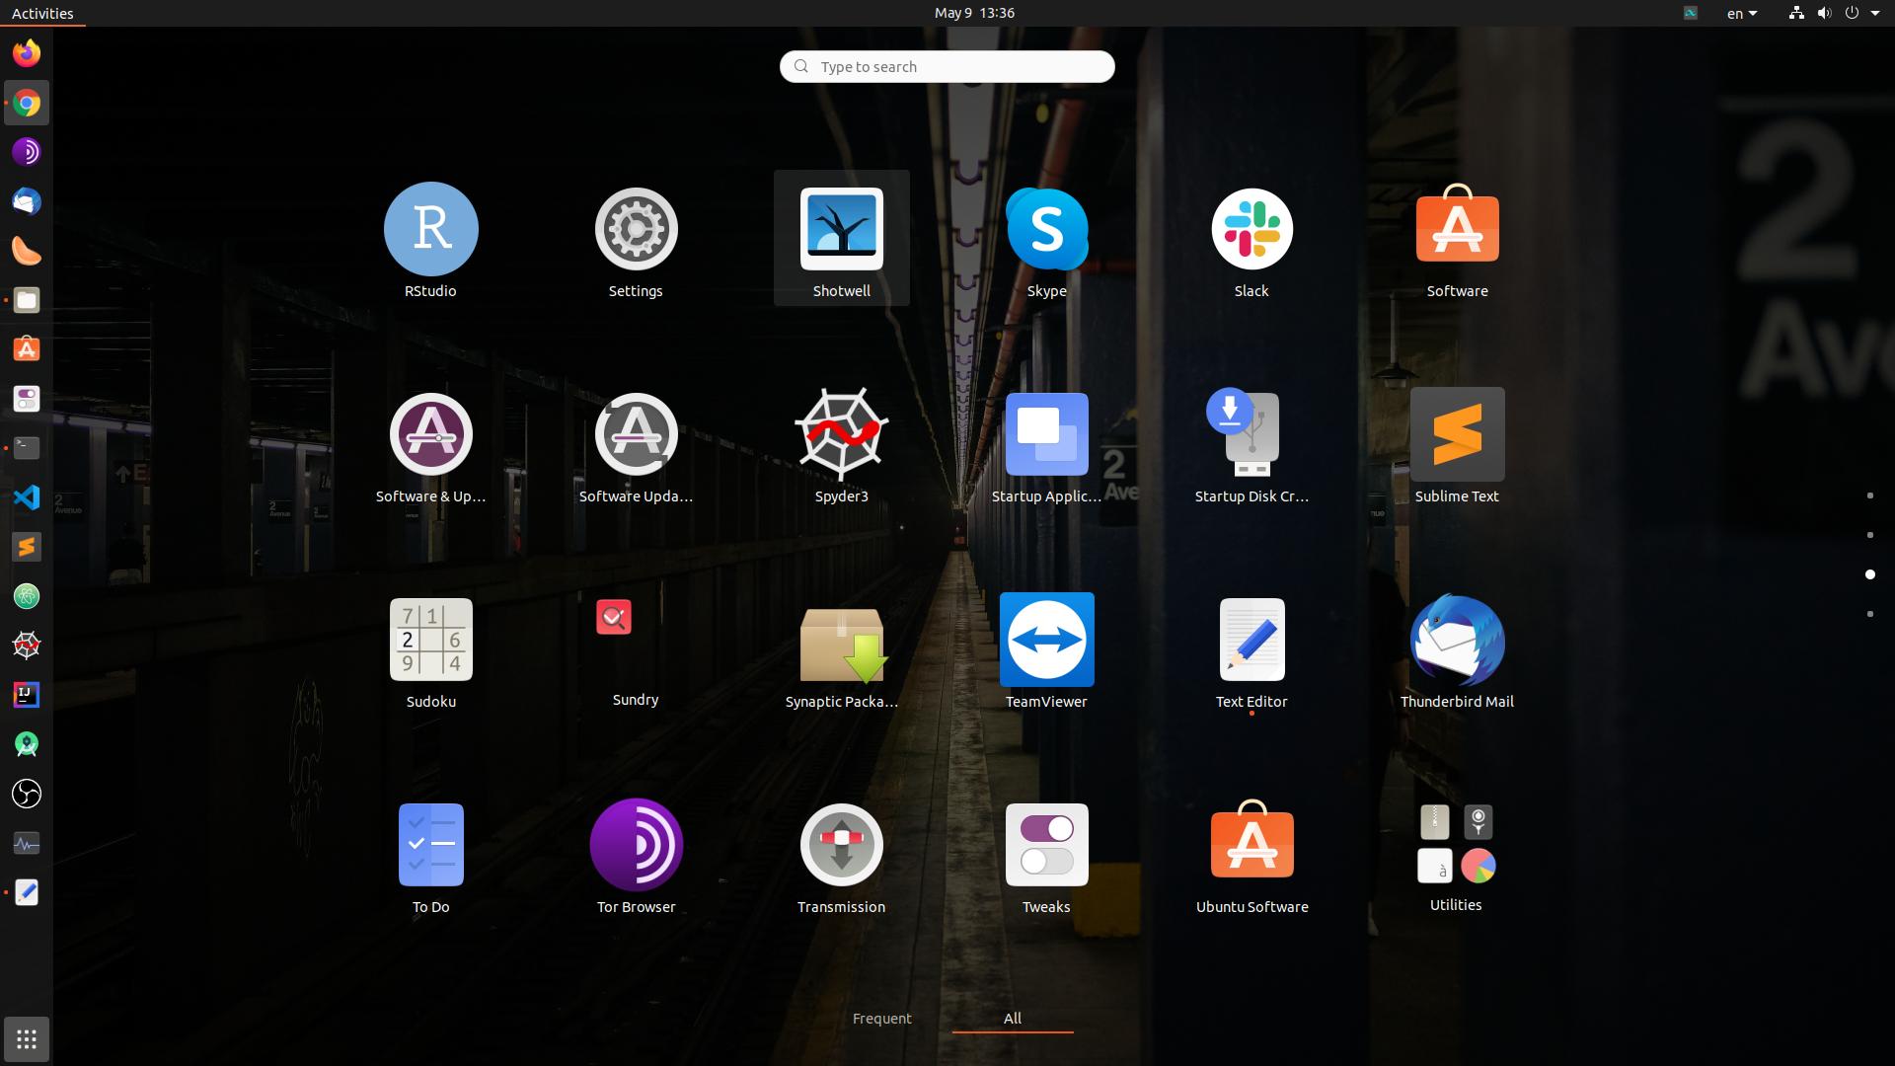The width and height of the screenshot is (1895, 1066).
Task: Launch the Transmission torrent client
Action: (x=841, y=844)
